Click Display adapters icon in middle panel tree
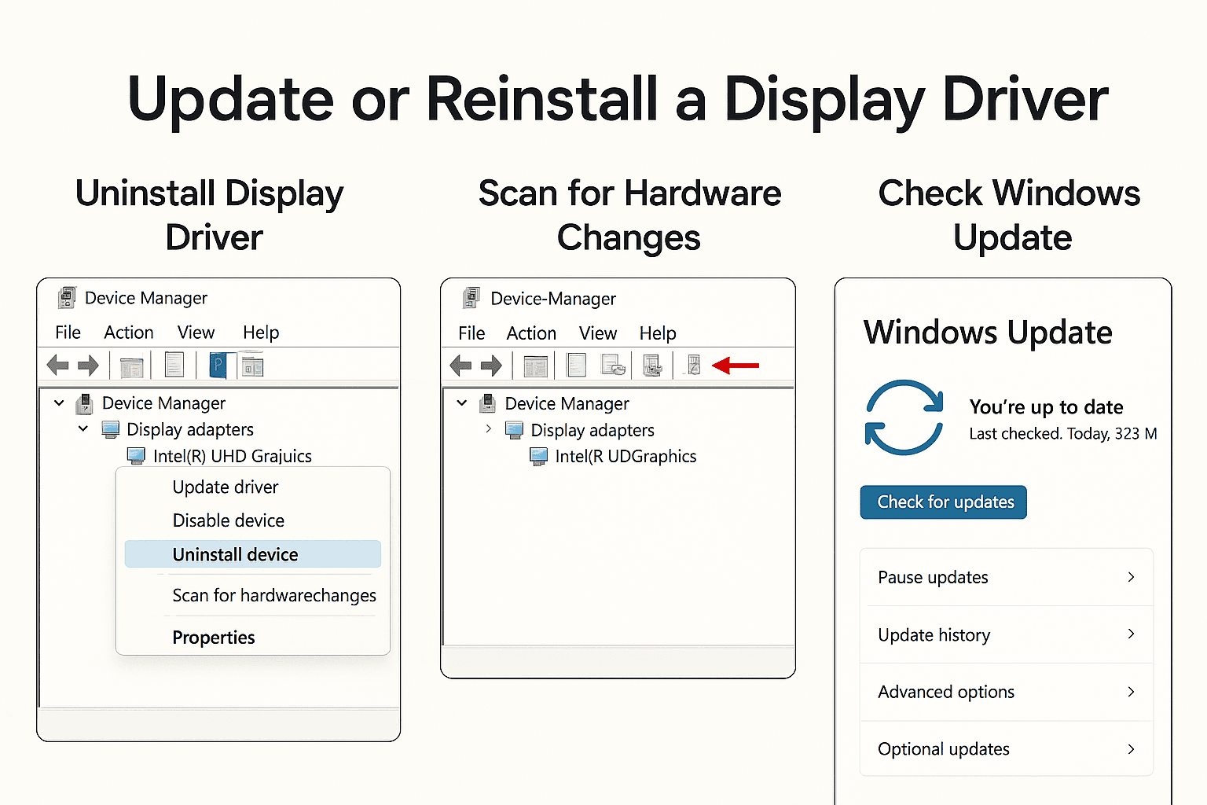Screen dimensions: 1207x805 [x=514, y=430]
